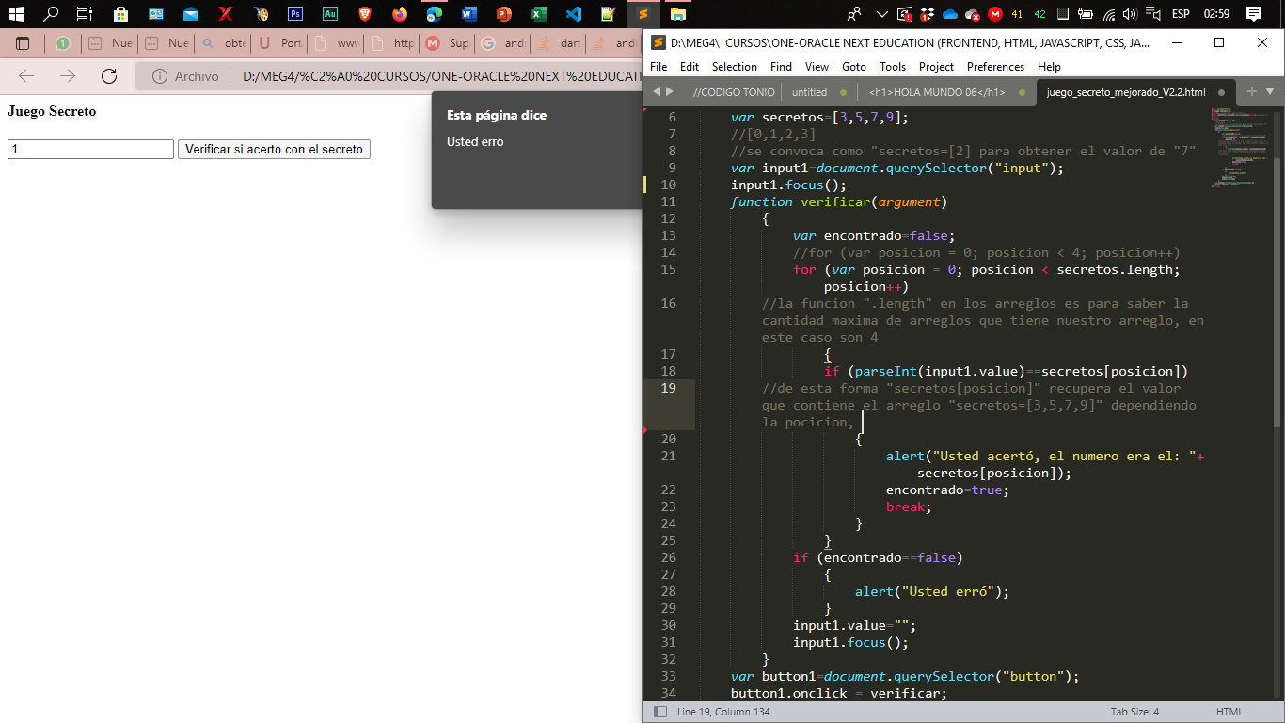Open the View menu

tap(817, 67)
